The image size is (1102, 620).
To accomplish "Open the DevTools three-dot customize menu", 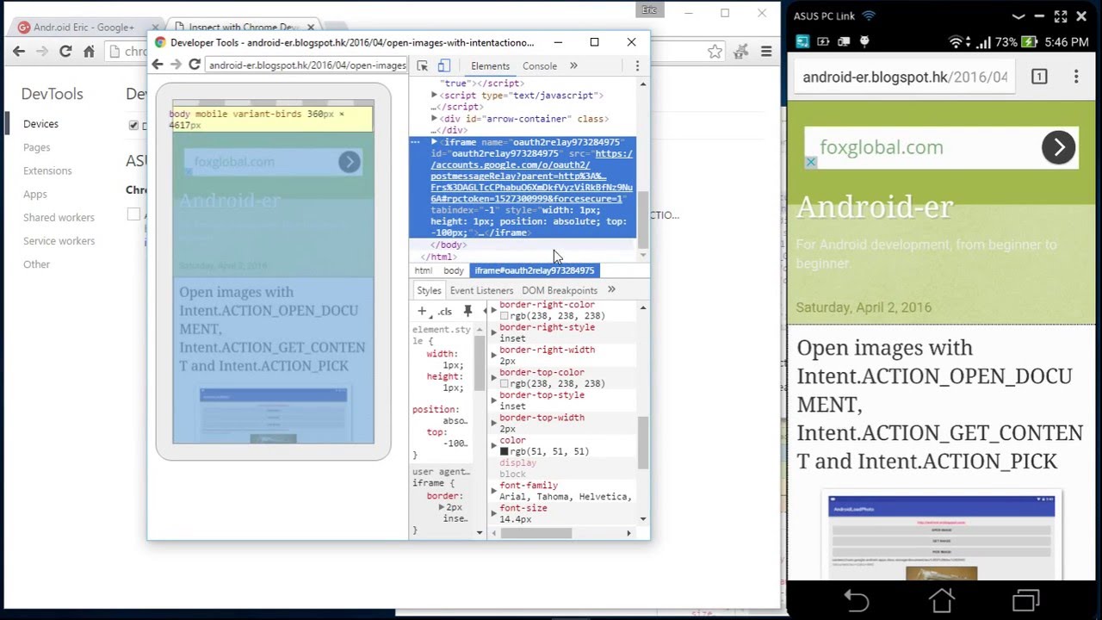I will click(x=637, y=65).
